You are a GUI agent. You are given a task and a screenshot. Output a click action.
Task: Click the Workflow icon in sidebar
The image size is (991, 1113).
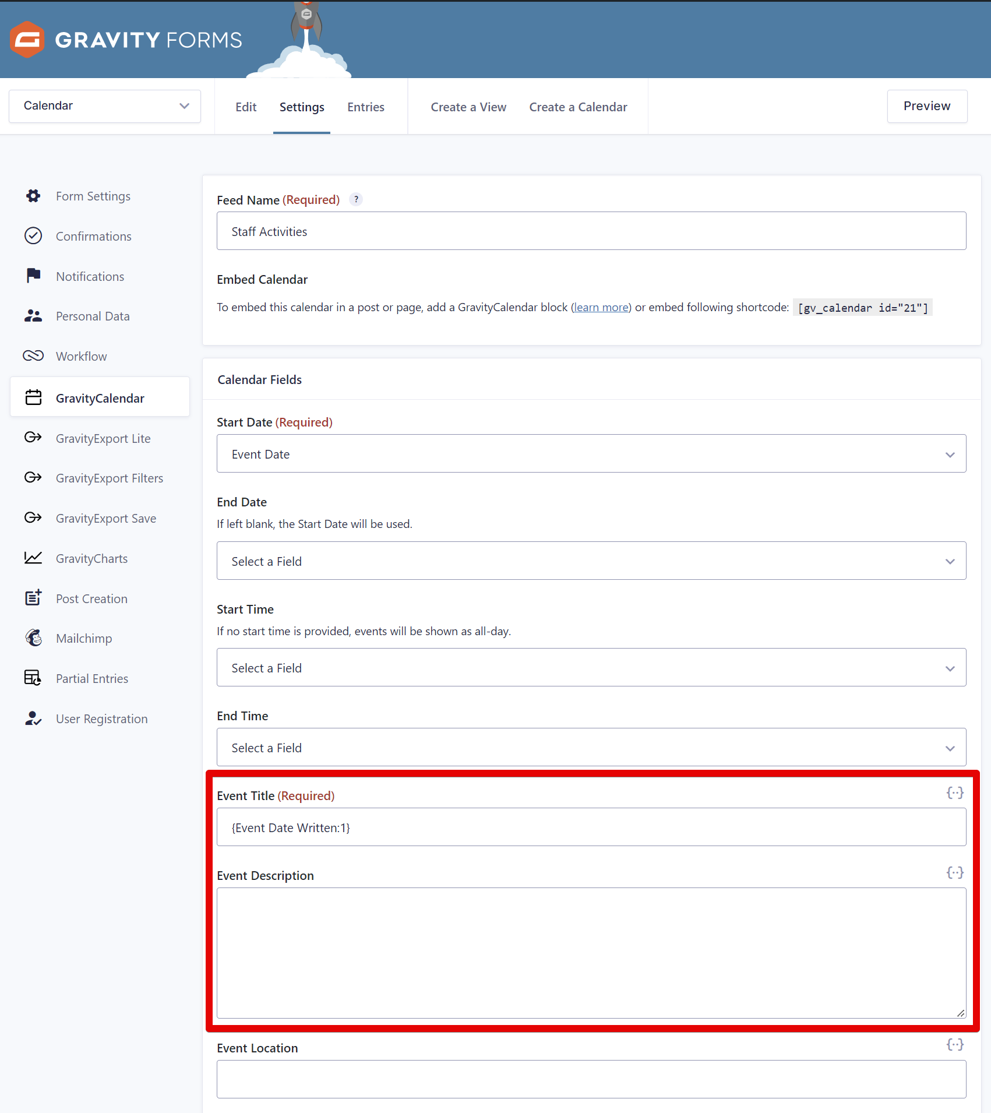click(x=33, y=356)
